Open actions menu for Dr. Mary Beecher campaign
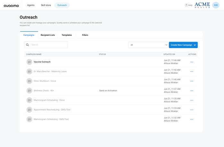Image resolution: width=224 pixels, height=147 pixels. pyautogui.click(x=192, y=71)
